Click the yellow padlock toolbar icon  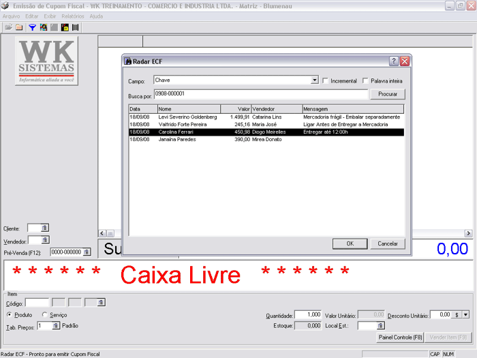(x=64, y=27)
